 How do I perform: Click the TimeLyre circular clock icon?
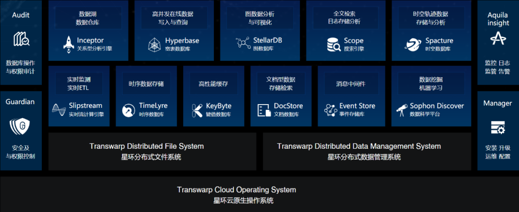coord(128,111)
